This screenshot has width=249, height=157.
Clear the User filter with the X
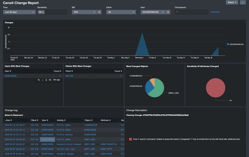(168, 12)
